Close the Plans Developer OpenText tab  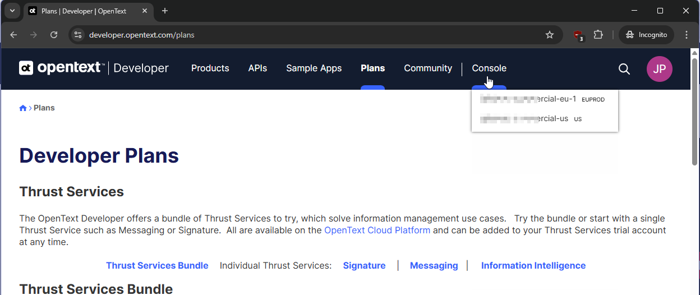click(145, 11)
